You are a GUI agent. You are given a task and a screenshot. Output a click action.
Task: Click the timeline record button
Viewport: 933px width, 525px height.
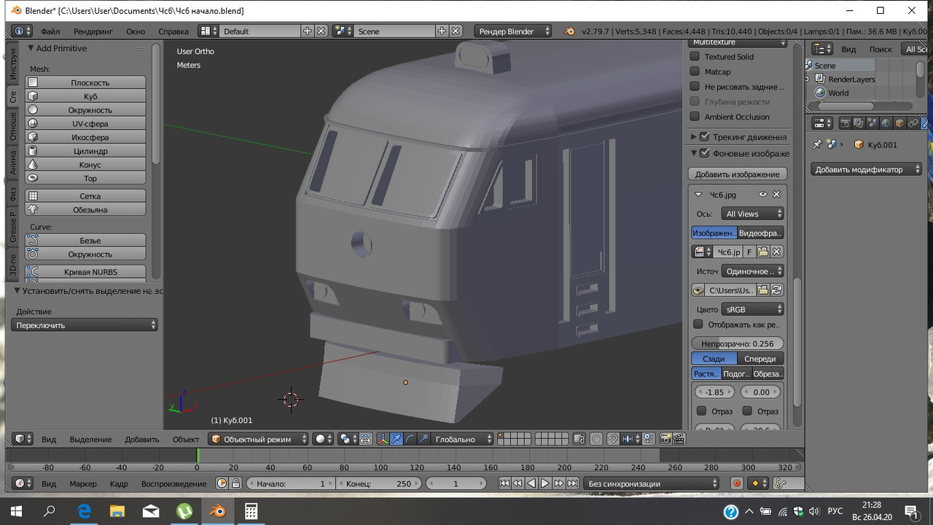point(737,483)
